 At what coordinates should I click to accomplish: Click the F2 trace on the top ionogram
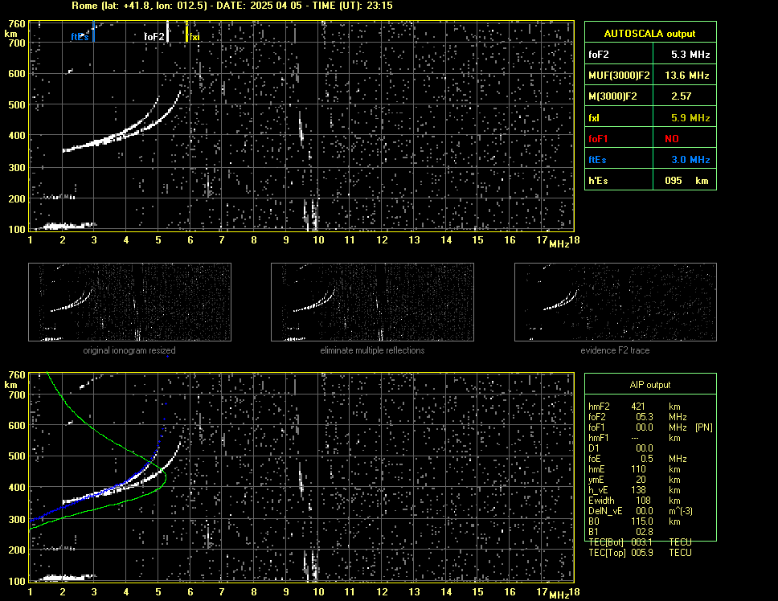121,135
